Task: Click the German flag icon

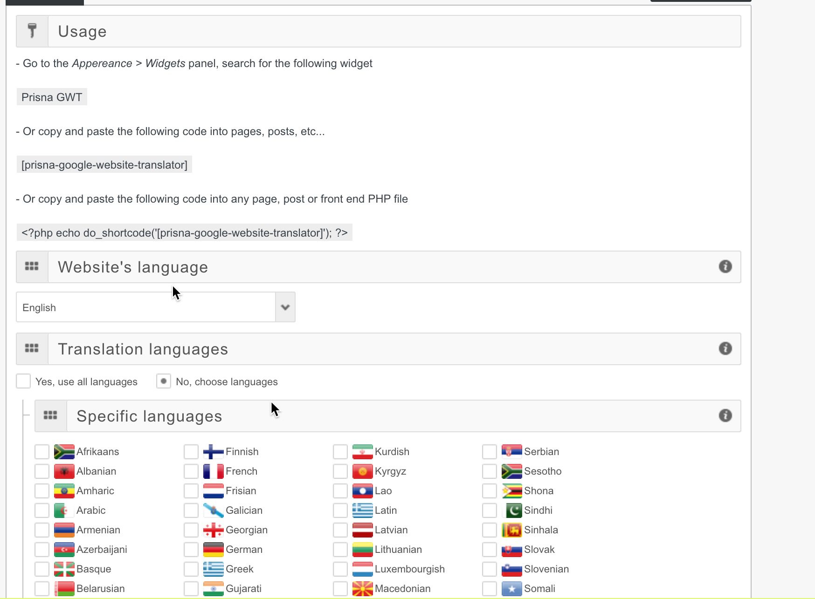Action: (214, 549)
